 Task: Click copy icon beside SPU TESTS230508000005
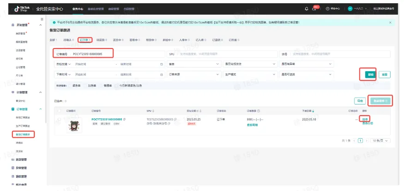coord(175,119)
